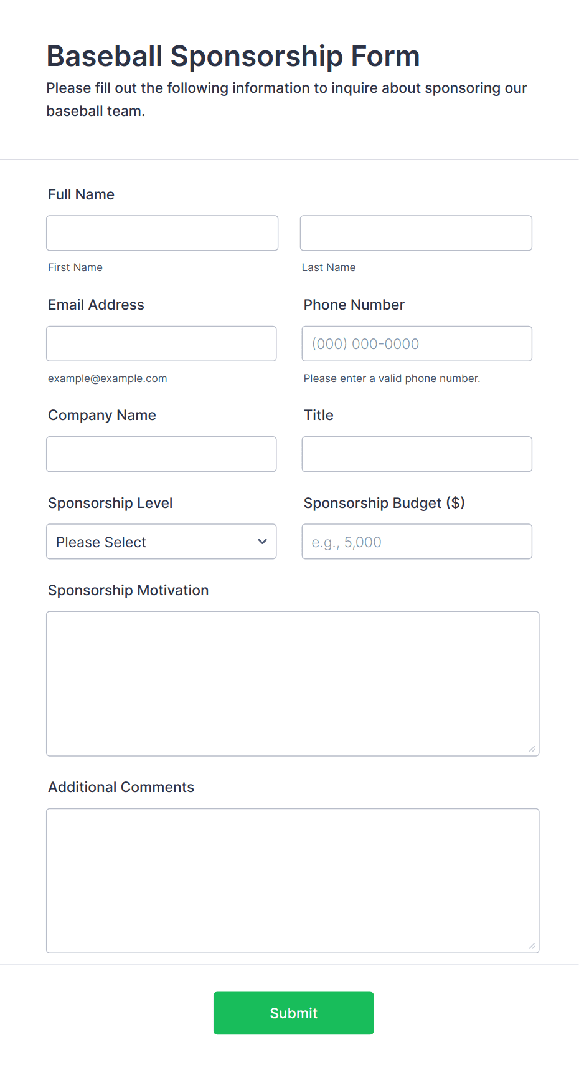Grab the Additional Comments resize handle
This screenshot has width=579, height=1070.
[x=532, y=945]
